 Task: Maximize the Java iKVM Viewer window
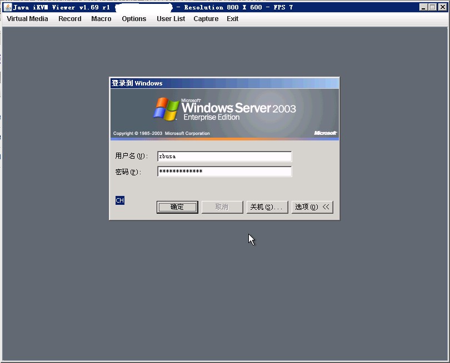[432, 7]
